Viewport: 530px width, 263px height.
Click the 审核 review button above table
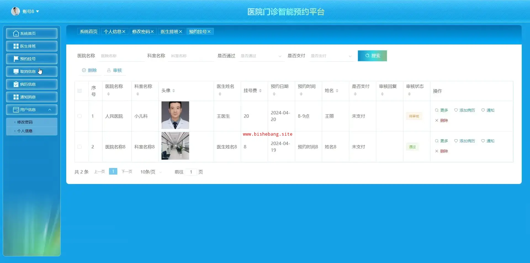tap(115, 70)
